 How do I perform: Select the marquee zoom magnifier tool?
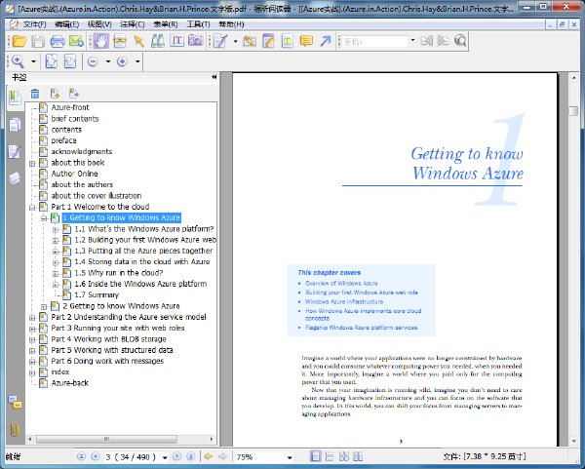[18, 61]
